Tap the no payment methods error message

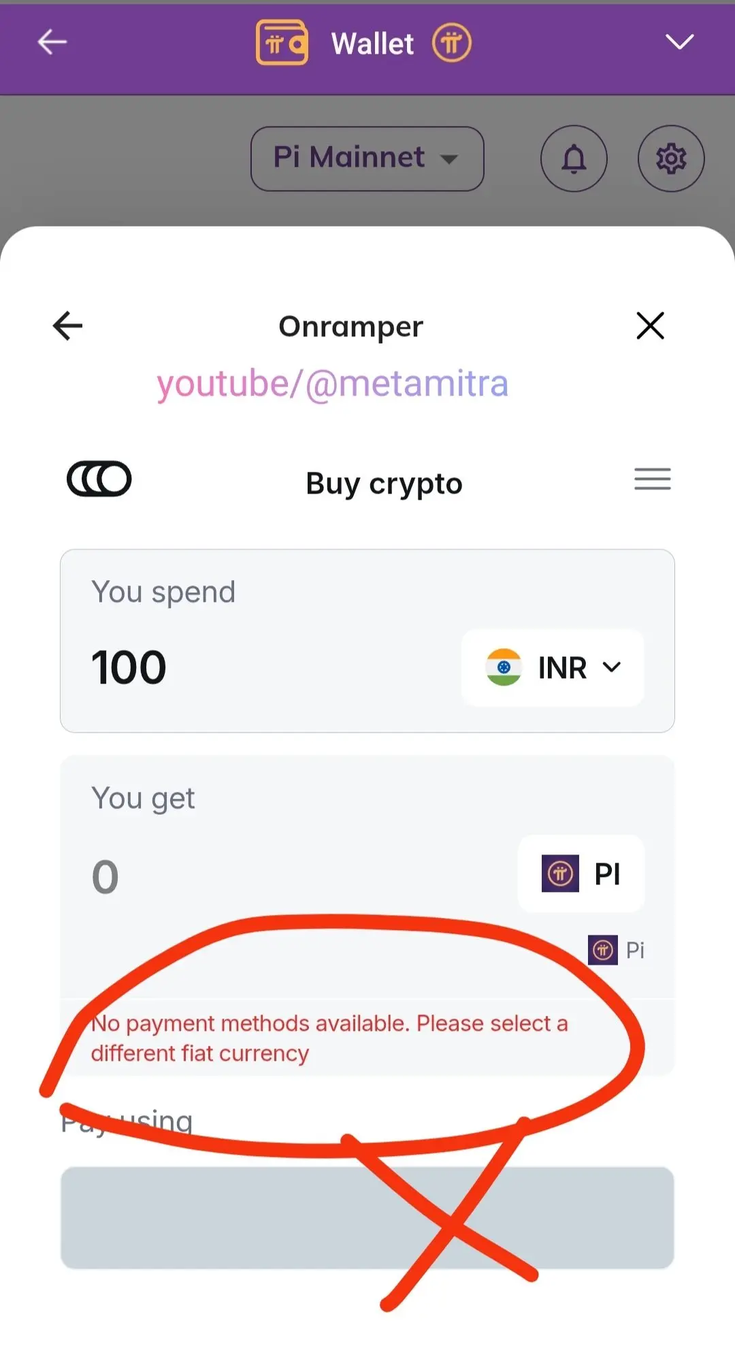329,1038
